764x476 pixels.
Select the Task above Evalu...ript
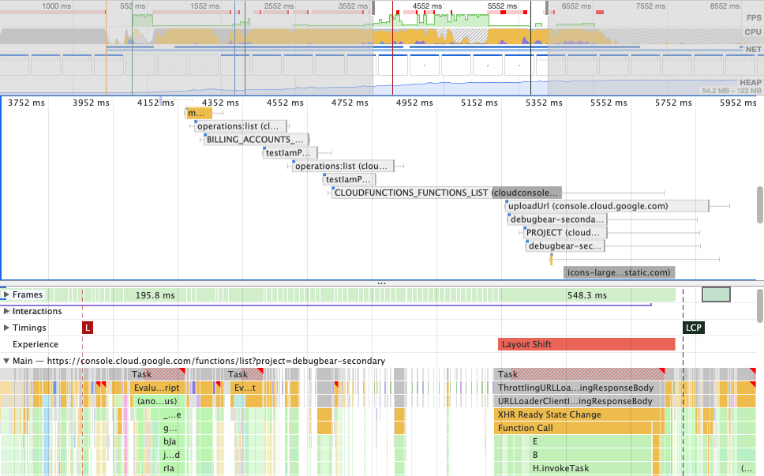tap(158, 374)
